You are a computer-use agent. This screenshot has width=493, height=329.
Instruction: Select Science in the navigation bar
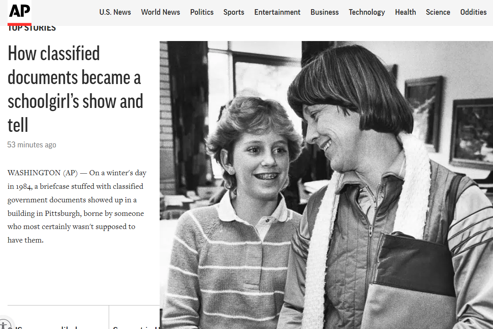point(438,12)
